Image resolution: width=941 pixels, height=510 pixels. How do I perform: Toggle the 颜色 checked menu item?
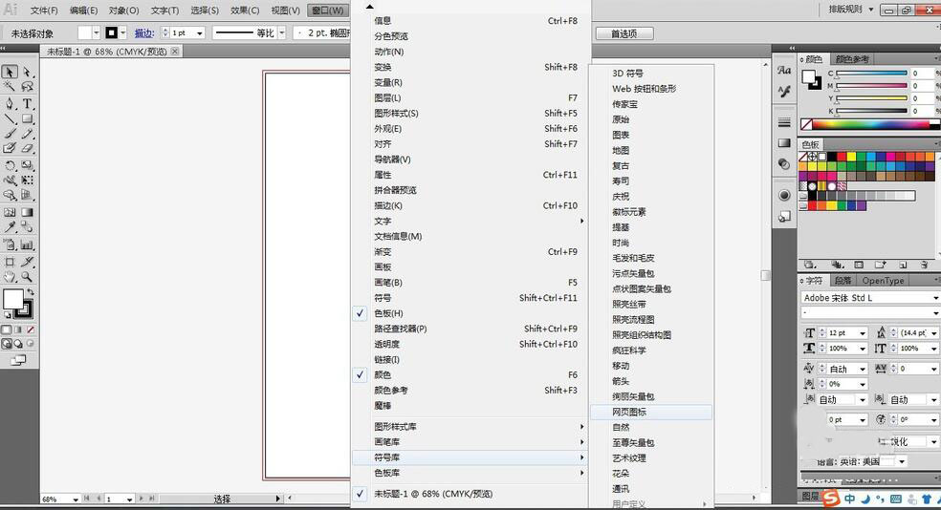[x=468, y=374]
